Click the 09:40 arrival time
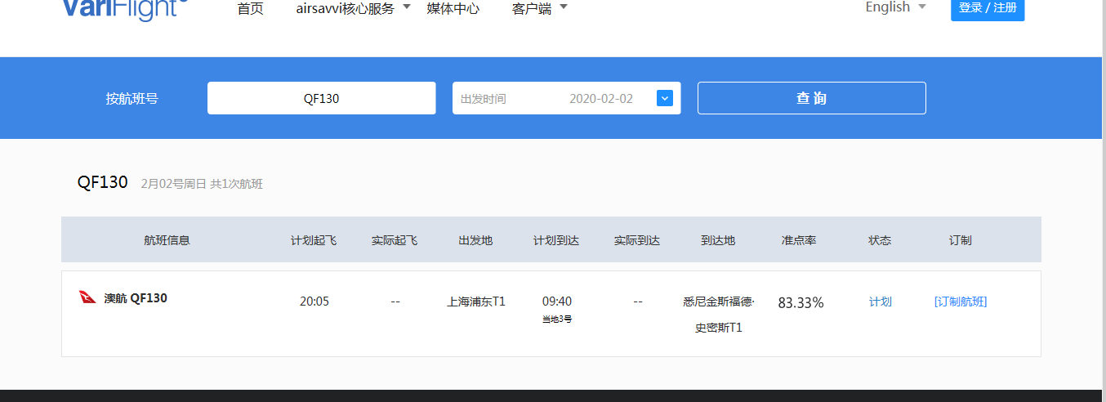1106x402 pixels. (557, 301)
